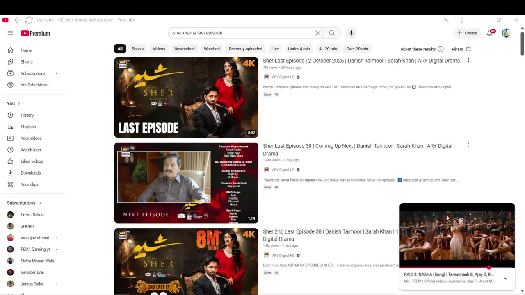
Task: Expand the Subscriptions section header
Action: point(24,203)
